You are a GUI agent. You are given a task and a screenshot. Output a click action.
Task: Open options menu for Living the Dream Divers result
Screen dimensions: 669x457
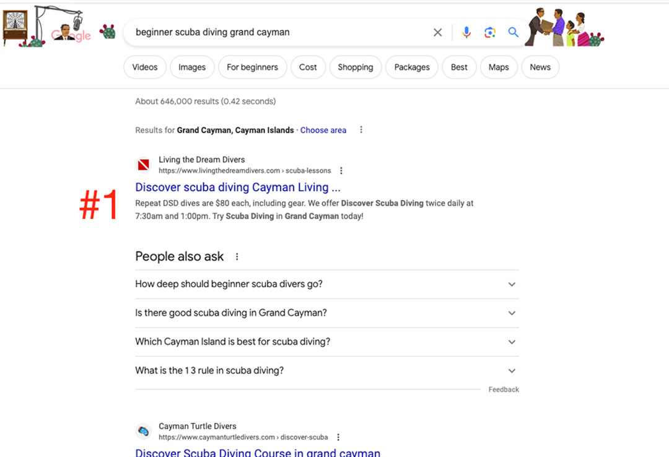click(341, 171)
